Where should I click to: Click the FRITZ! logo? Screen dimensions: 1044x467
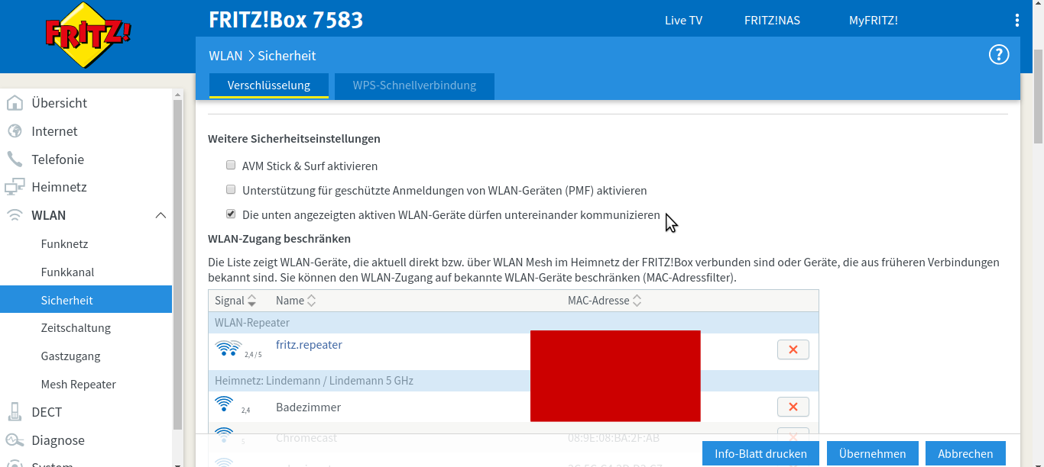[87, 37]
